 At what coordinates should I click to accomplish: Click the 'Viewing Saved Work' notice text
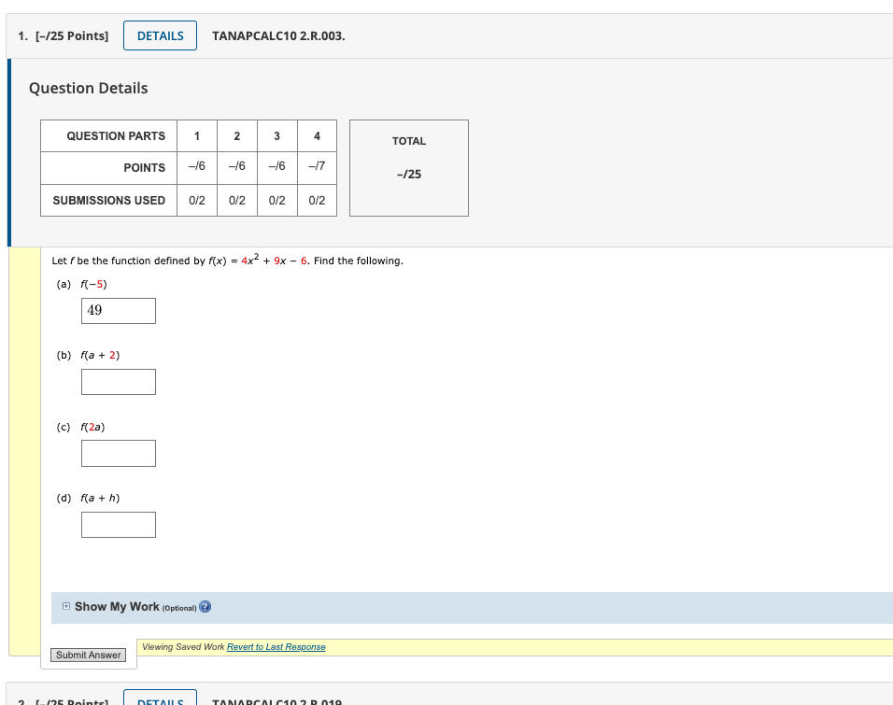click(x=183, y=647)
